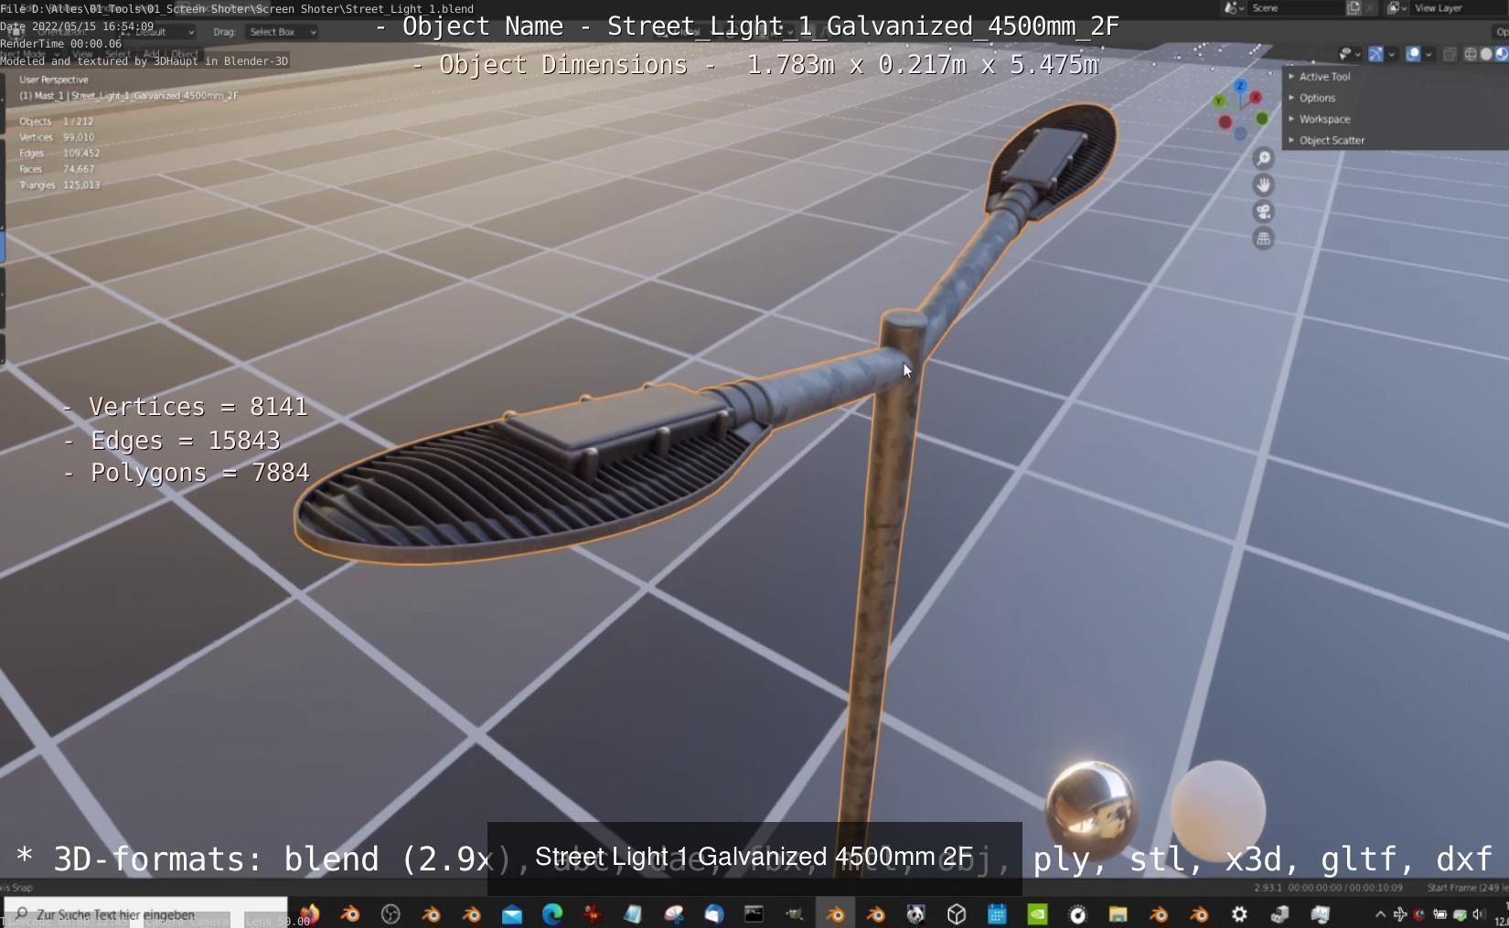
Task: Select wireframe viewport shading icon
Action: (1471, 54)
